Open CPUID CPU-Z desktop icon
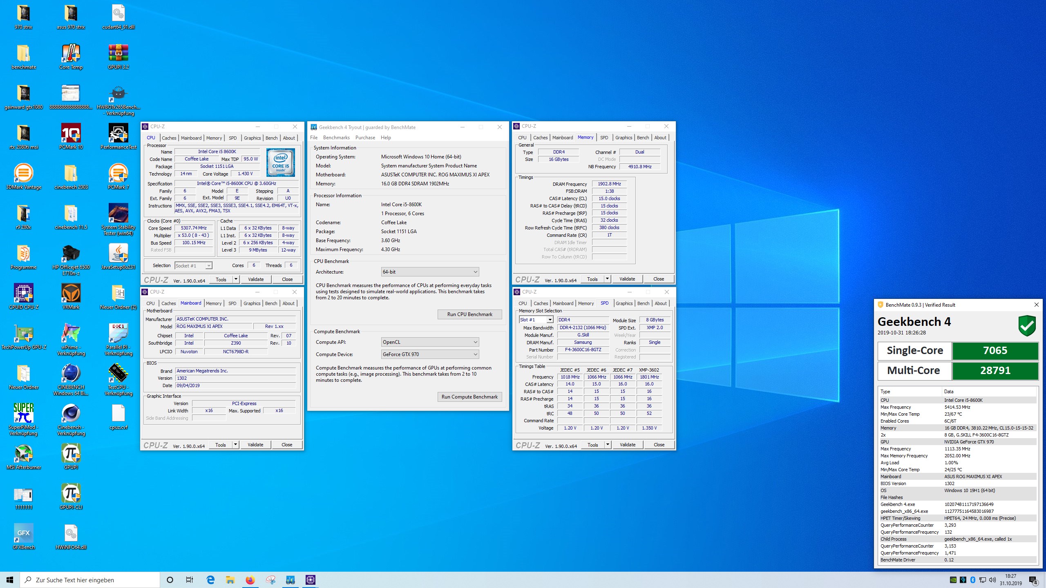 point(24,296)
